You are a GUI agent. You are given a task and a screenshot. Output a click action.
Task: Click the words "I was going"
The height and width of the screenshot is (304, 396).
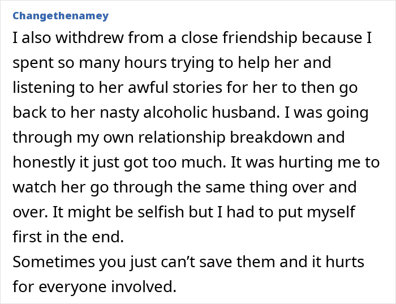(326, 112)
